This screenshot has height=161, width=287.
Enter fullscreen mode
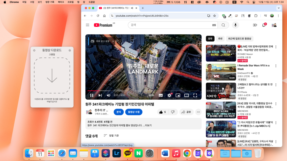pos(195,95)
